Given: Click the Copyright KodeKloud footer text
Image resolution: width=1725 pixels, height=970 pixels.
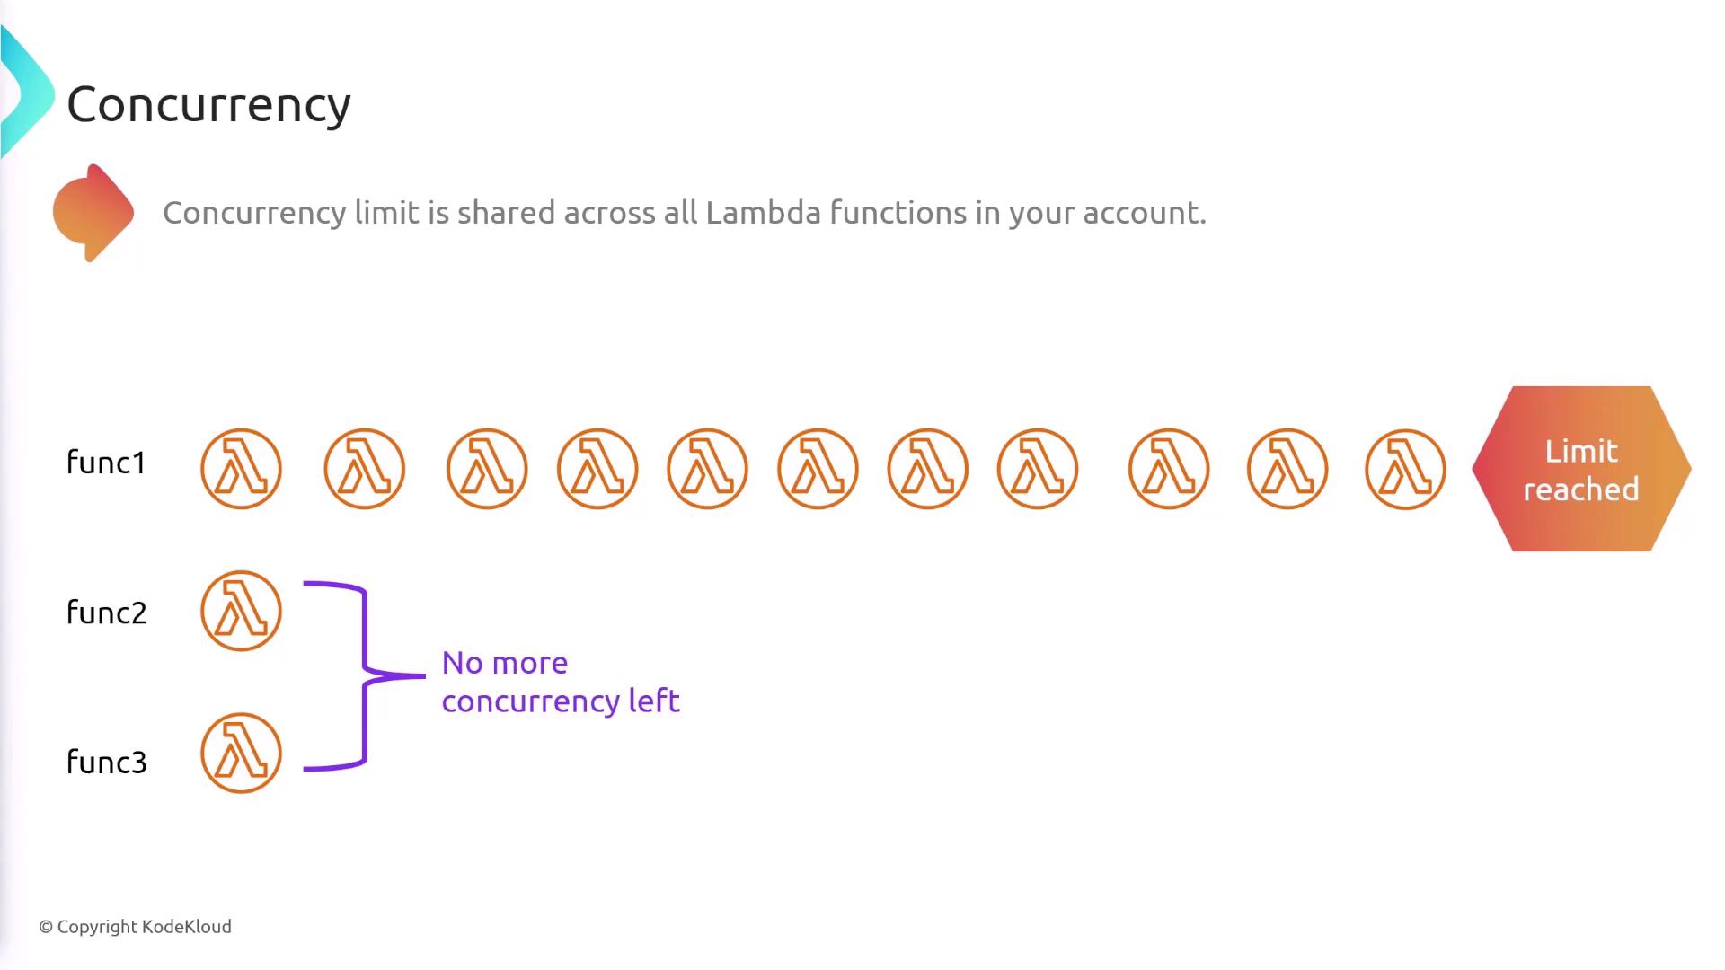Looking at the screenshot, I should [x=135, y=927].
